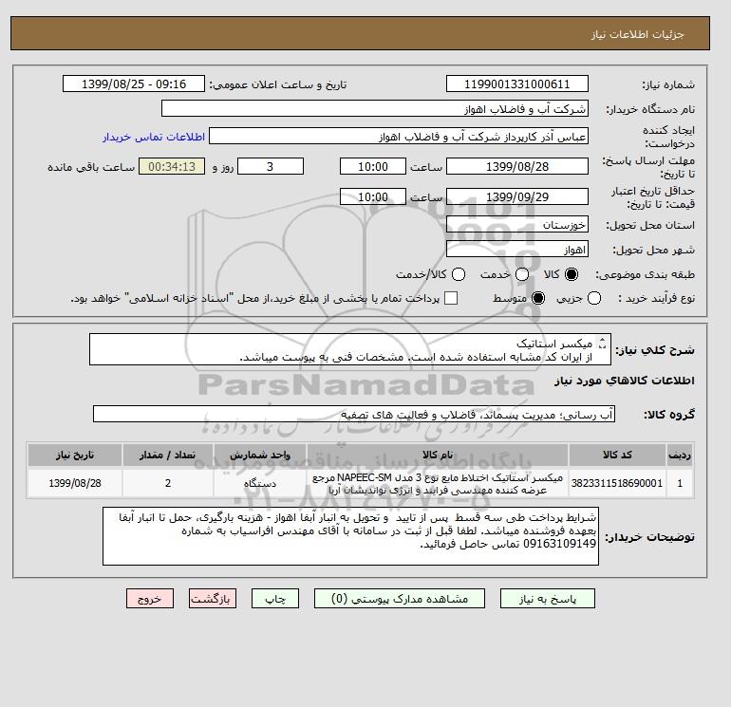
Task: Click the ردیف column header
Action: (x=680, y=455)
